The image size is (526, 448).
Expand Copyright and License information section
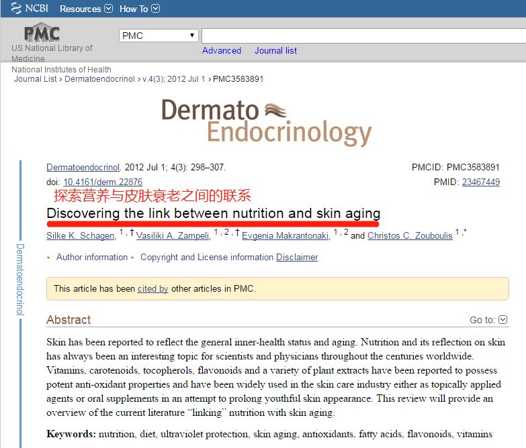[207, 257]
